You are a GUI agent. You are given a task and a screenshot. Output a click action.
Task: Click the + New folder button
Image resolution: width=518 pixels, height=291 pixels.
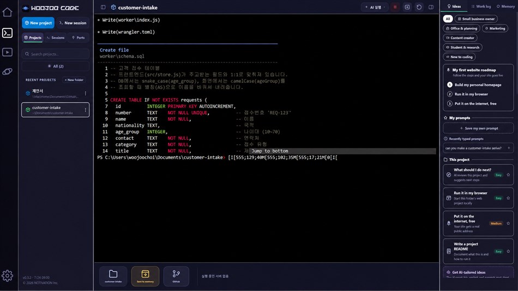click(x=74, y=80)
